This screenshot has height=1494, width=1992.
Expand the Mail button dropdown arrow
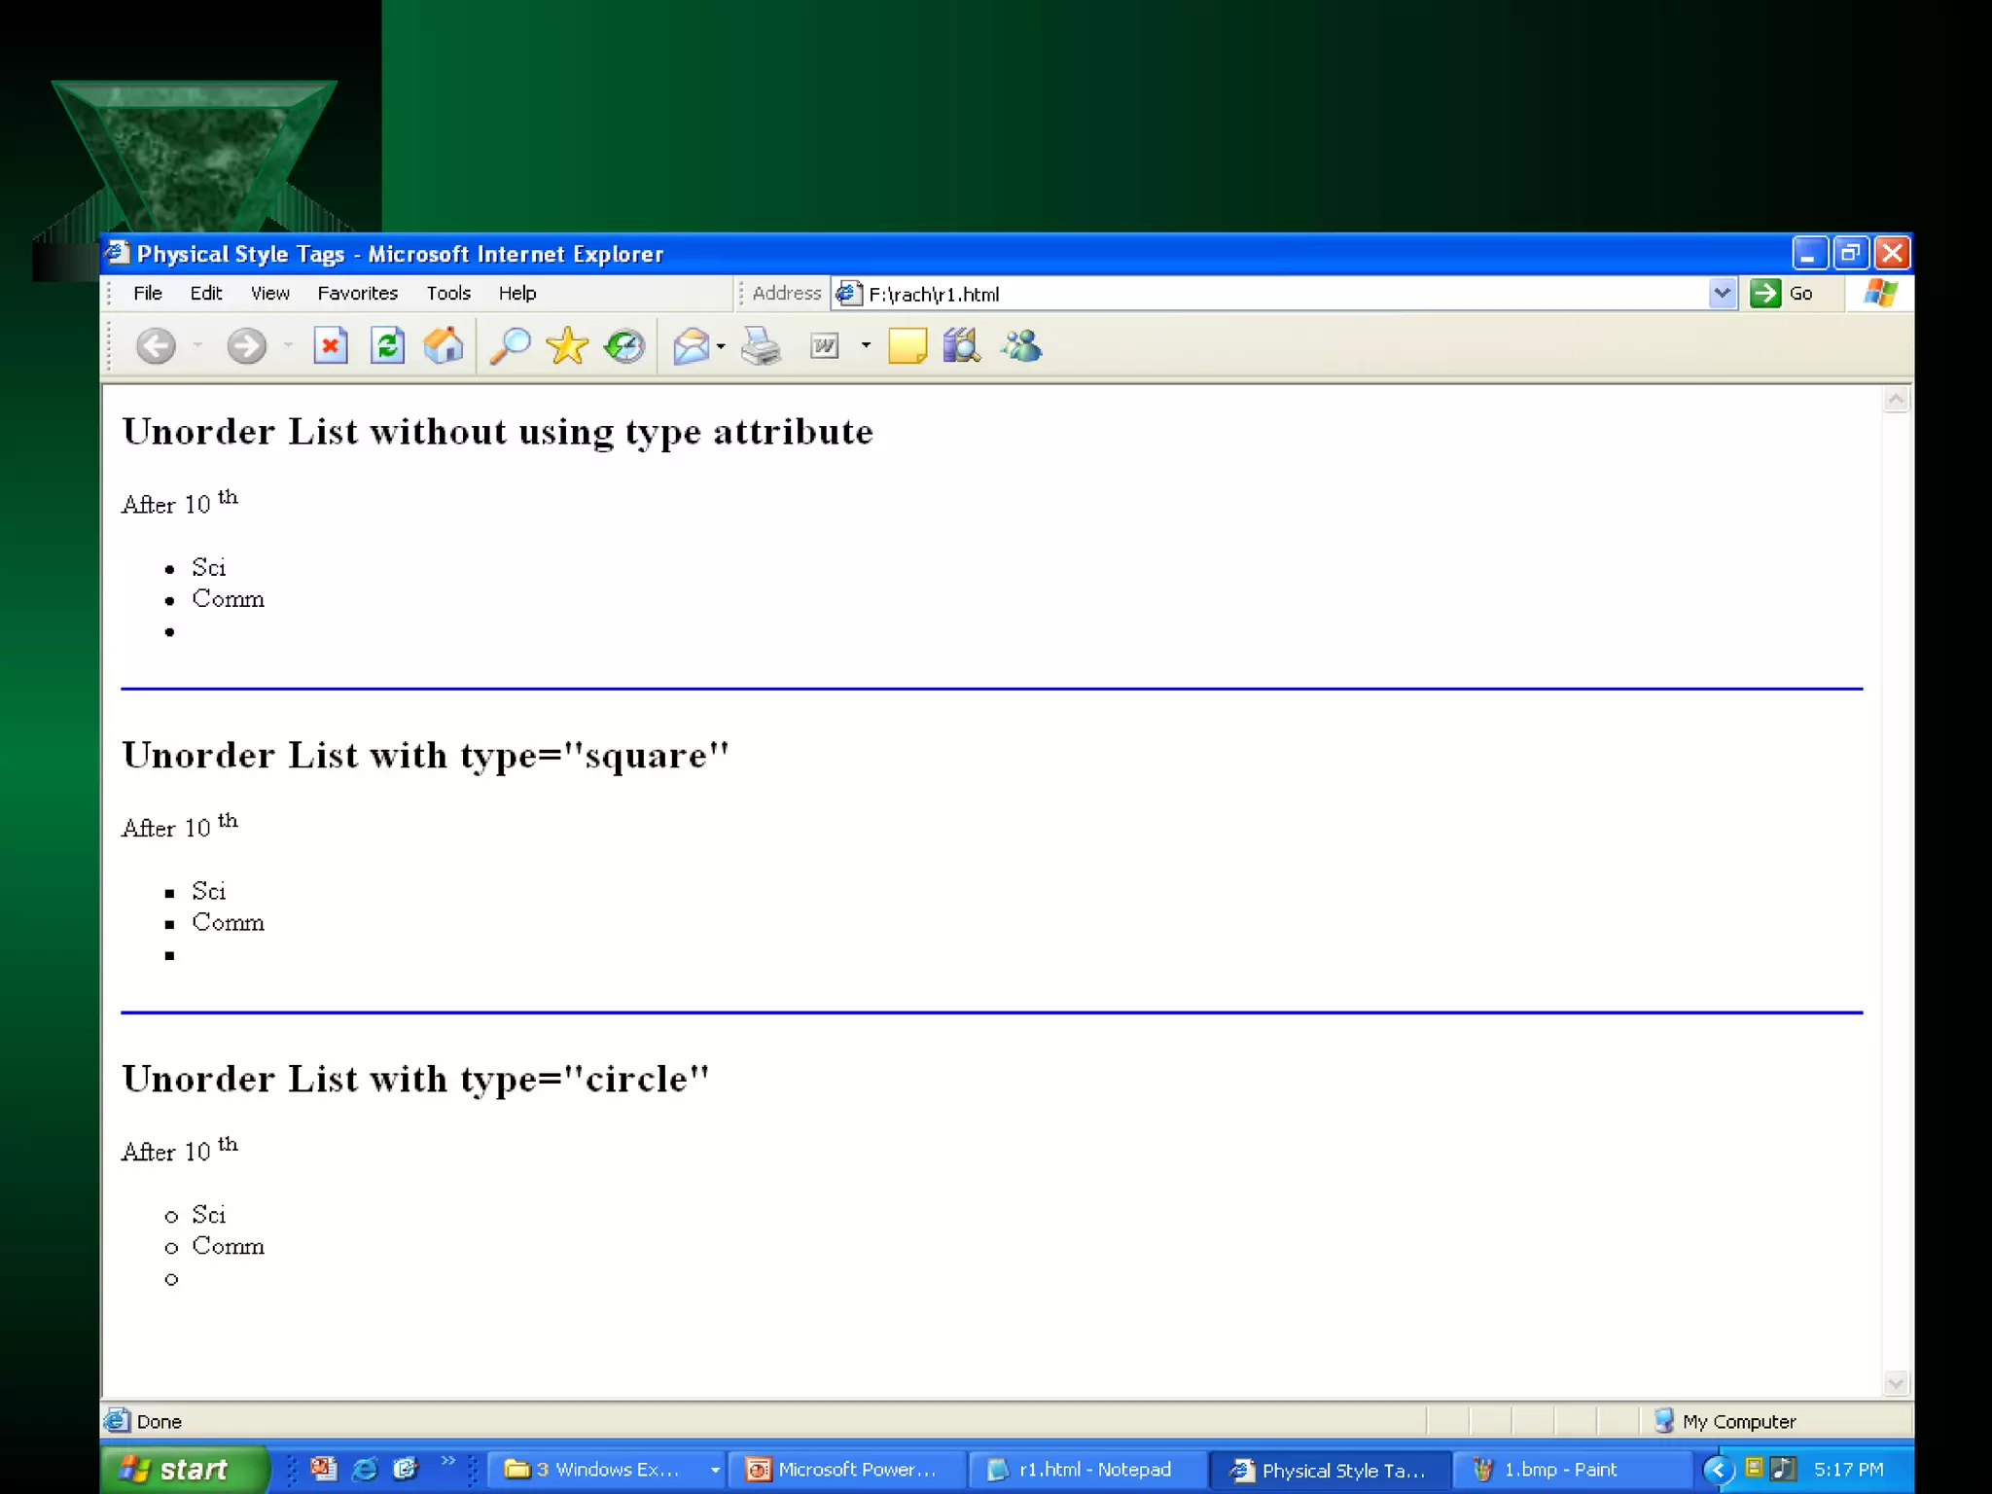point(721,346)
